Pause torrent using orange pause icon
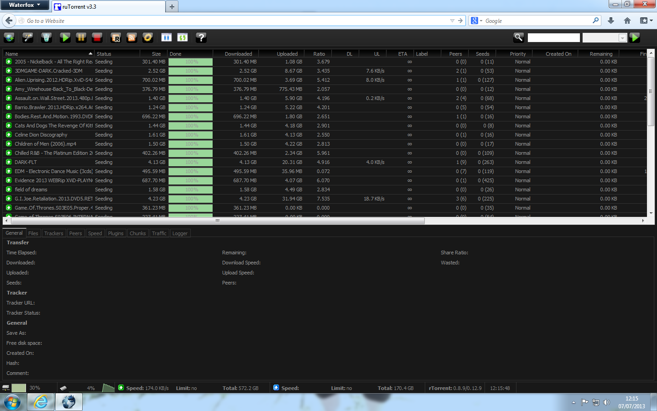The width and height of the screenshot is (657, 411). [81, 37]
